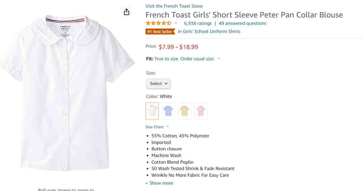Select the blue blouse color swatch
Screen dimensions: 363x191
[x=168, y=111]
